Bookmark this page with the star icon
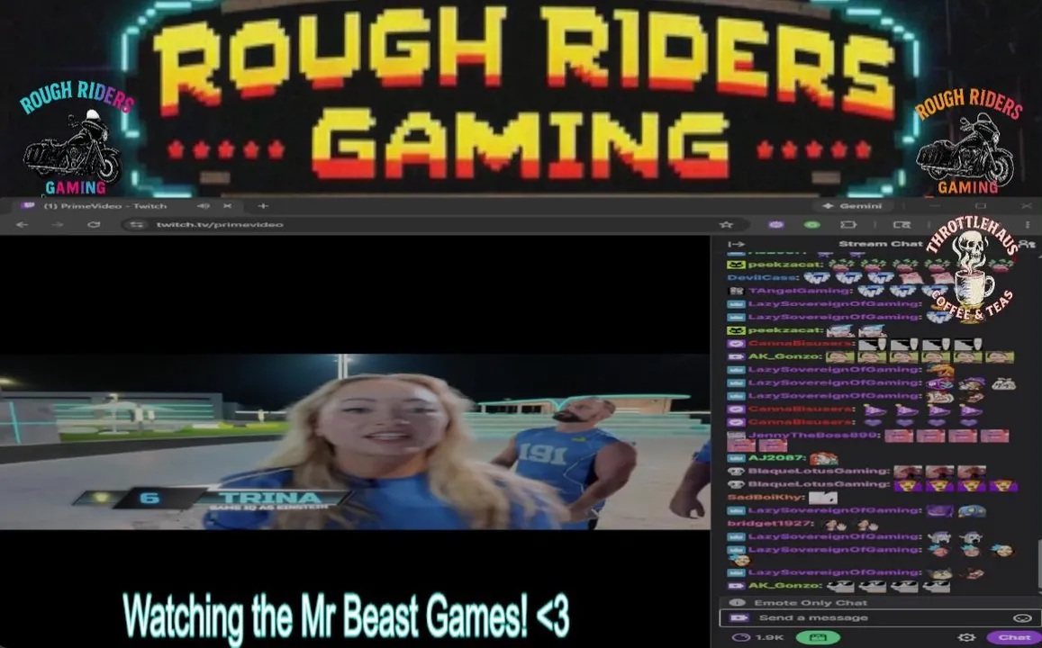The width and height of the screenshot is (1042, 648). click(727, 224)
